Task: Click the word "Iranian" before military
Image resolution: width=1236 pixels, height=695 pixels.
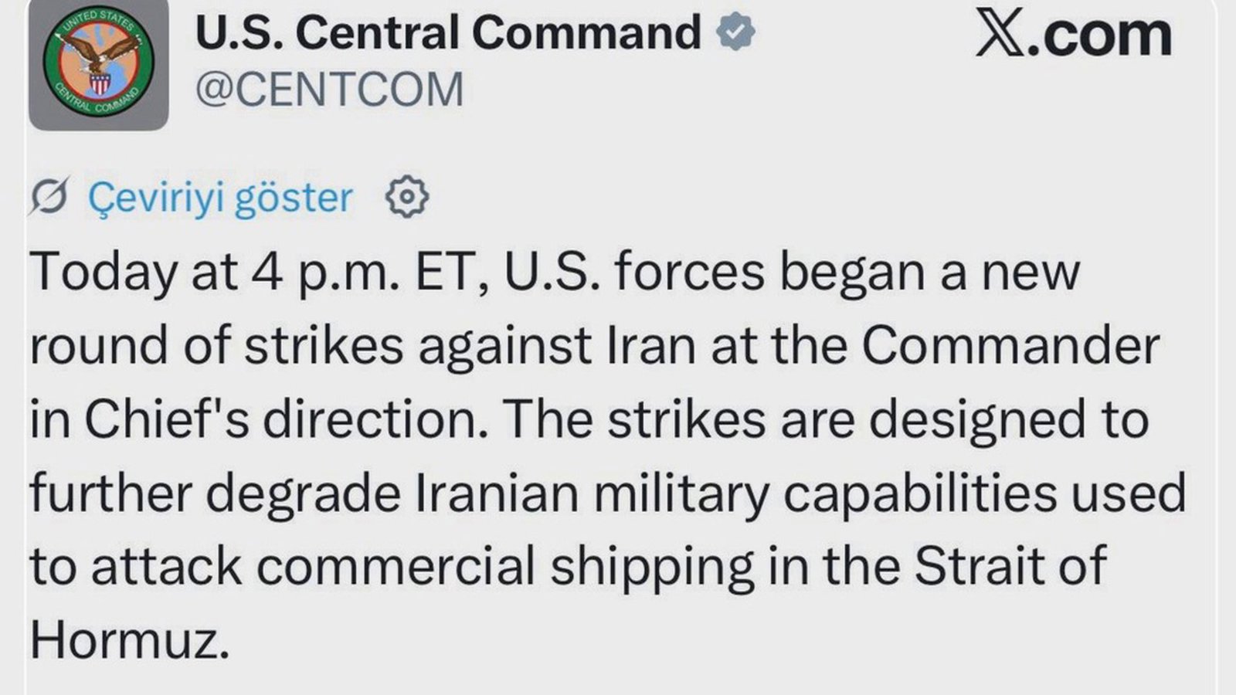Action: point(497,494)
